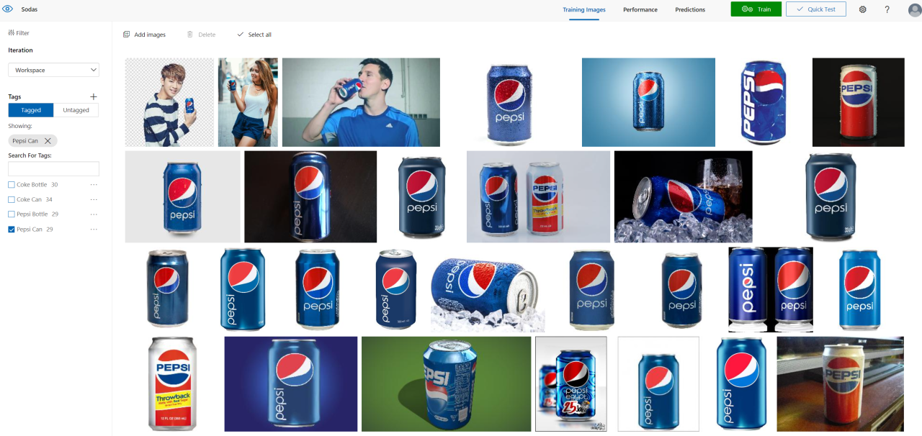Select the two cans side-by-side on grey image
Viewport: 922px width, 436px height.
[x=538, y=196]
